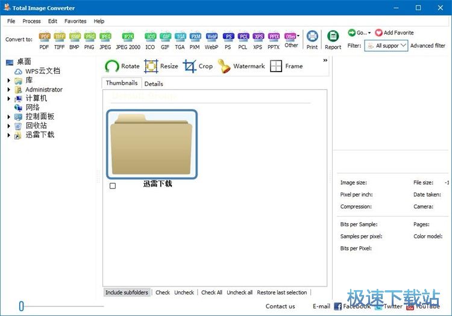Convert to JPEG format icon
This screenshot has height=316, width=452.
105,40
